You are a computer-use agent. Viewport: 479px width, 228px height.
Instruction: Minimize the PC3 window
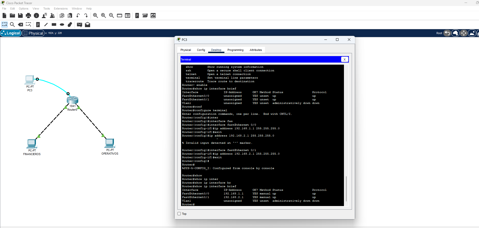326,40
